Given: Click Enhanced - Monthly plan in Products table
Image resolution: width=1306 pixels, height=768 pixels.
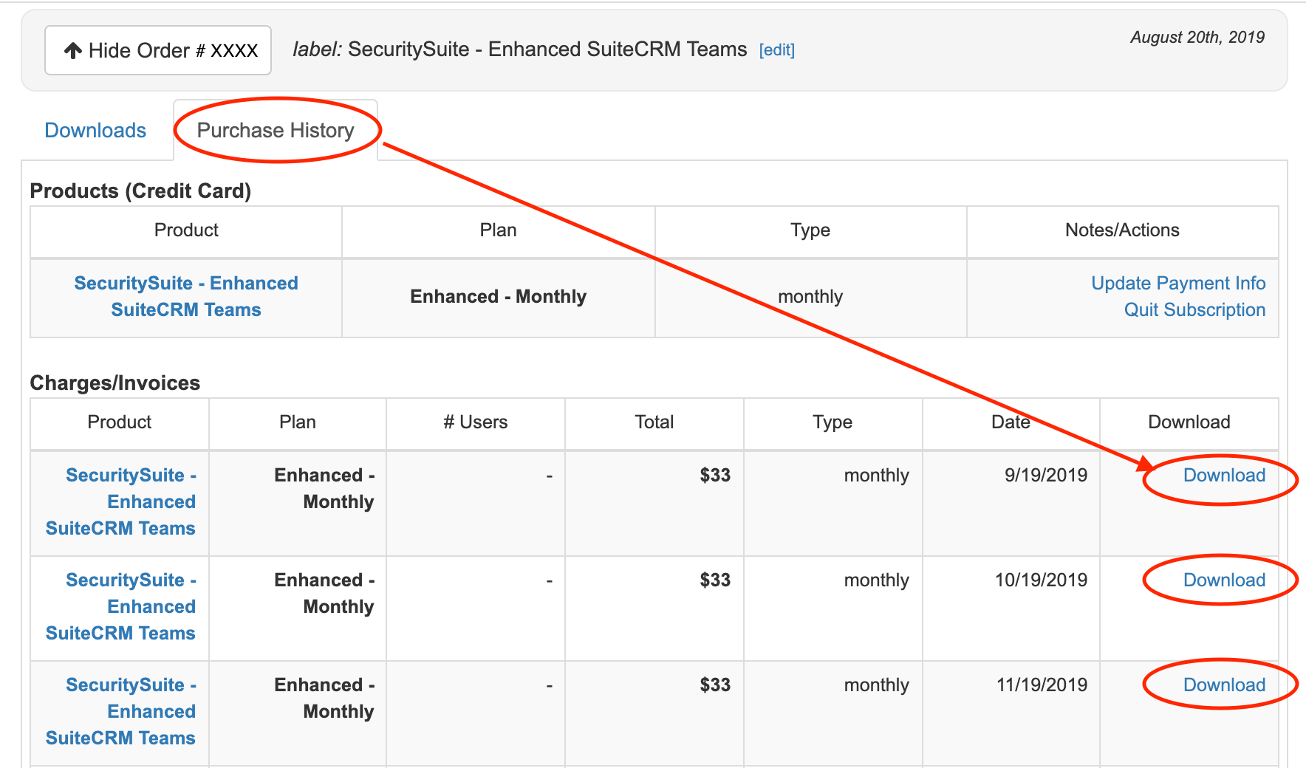Looking at the screenshot, I should [499, 296].
